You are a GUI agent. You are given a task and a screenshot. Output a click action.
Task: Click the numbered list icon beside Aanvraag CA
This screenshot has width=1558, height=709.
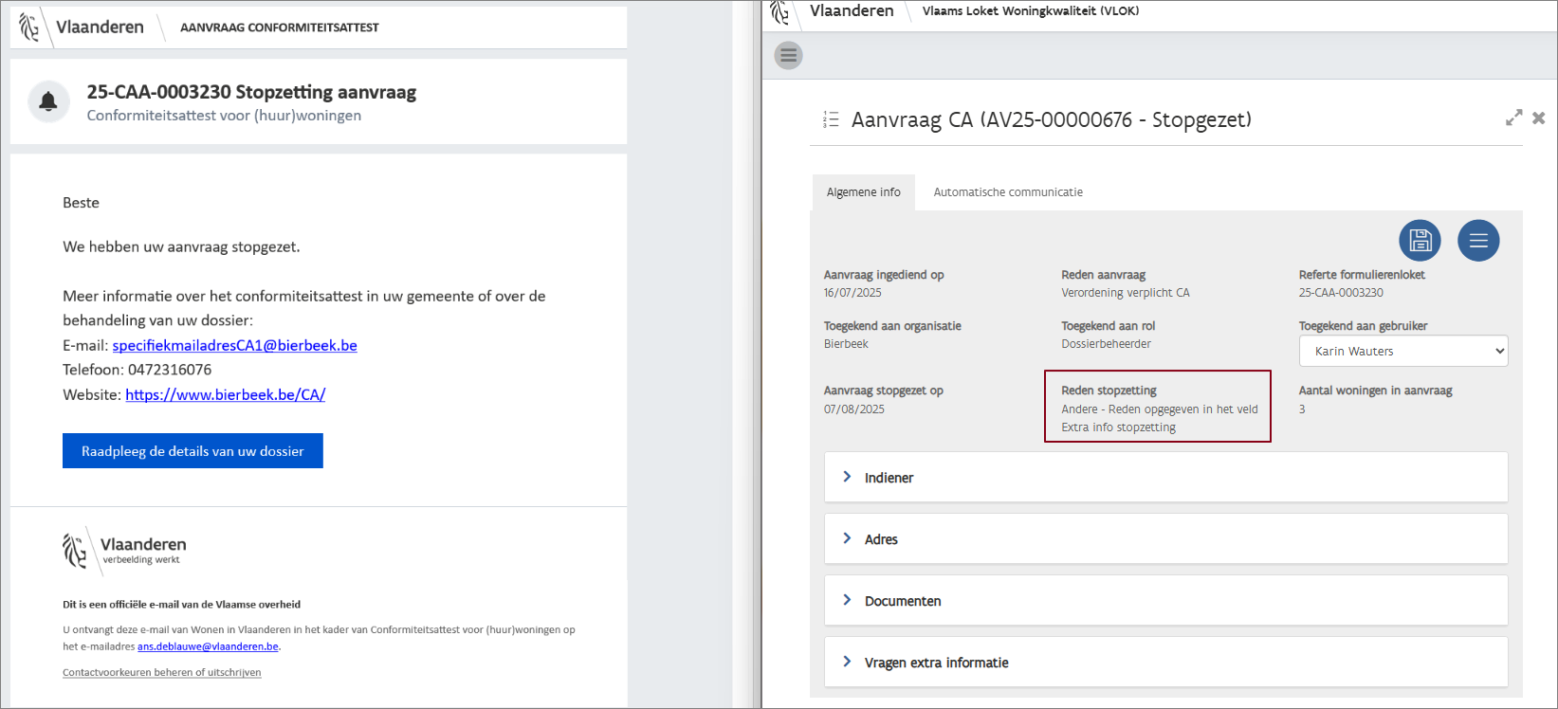[831, 119]
